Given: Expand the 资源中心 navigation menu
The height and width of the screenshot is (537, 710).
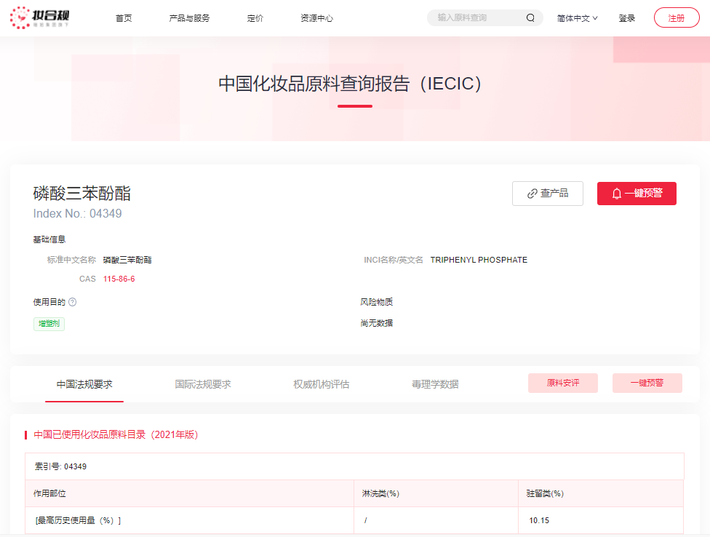Looking at the screenshot, I should (317, 17).
